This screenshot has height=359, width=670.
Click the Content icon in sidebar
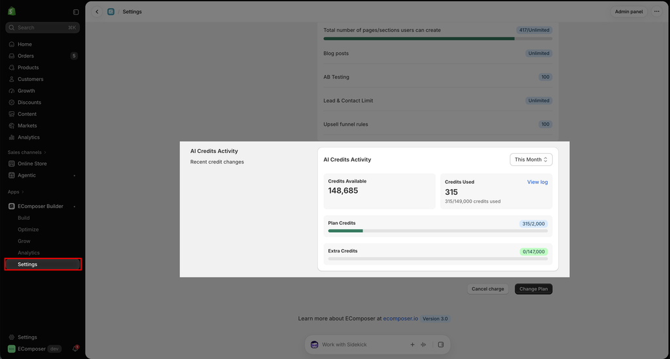[x=12, y=114]
